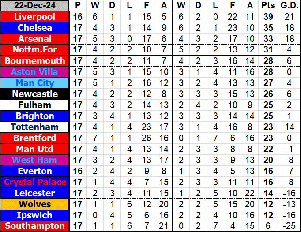The width and height of the screenshot is (301, 232).
Task: Click the Tottenham team cell
Action: (35, 127)
